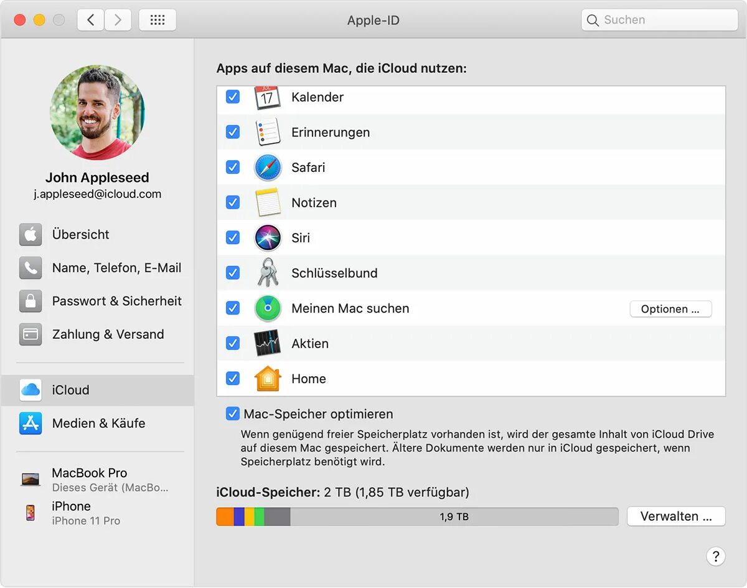Image resolution: width=747 pixels, height=588 pixels.
Task: Toggle the Notizen checkbox
Action: coord(233,202)
